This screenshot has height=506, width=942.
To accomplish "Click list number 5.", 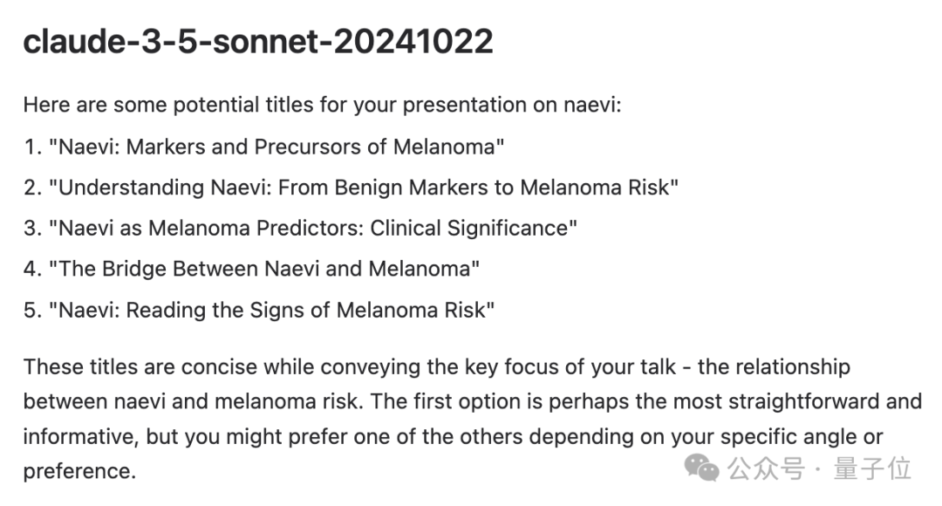I will (x=32, y=310).
